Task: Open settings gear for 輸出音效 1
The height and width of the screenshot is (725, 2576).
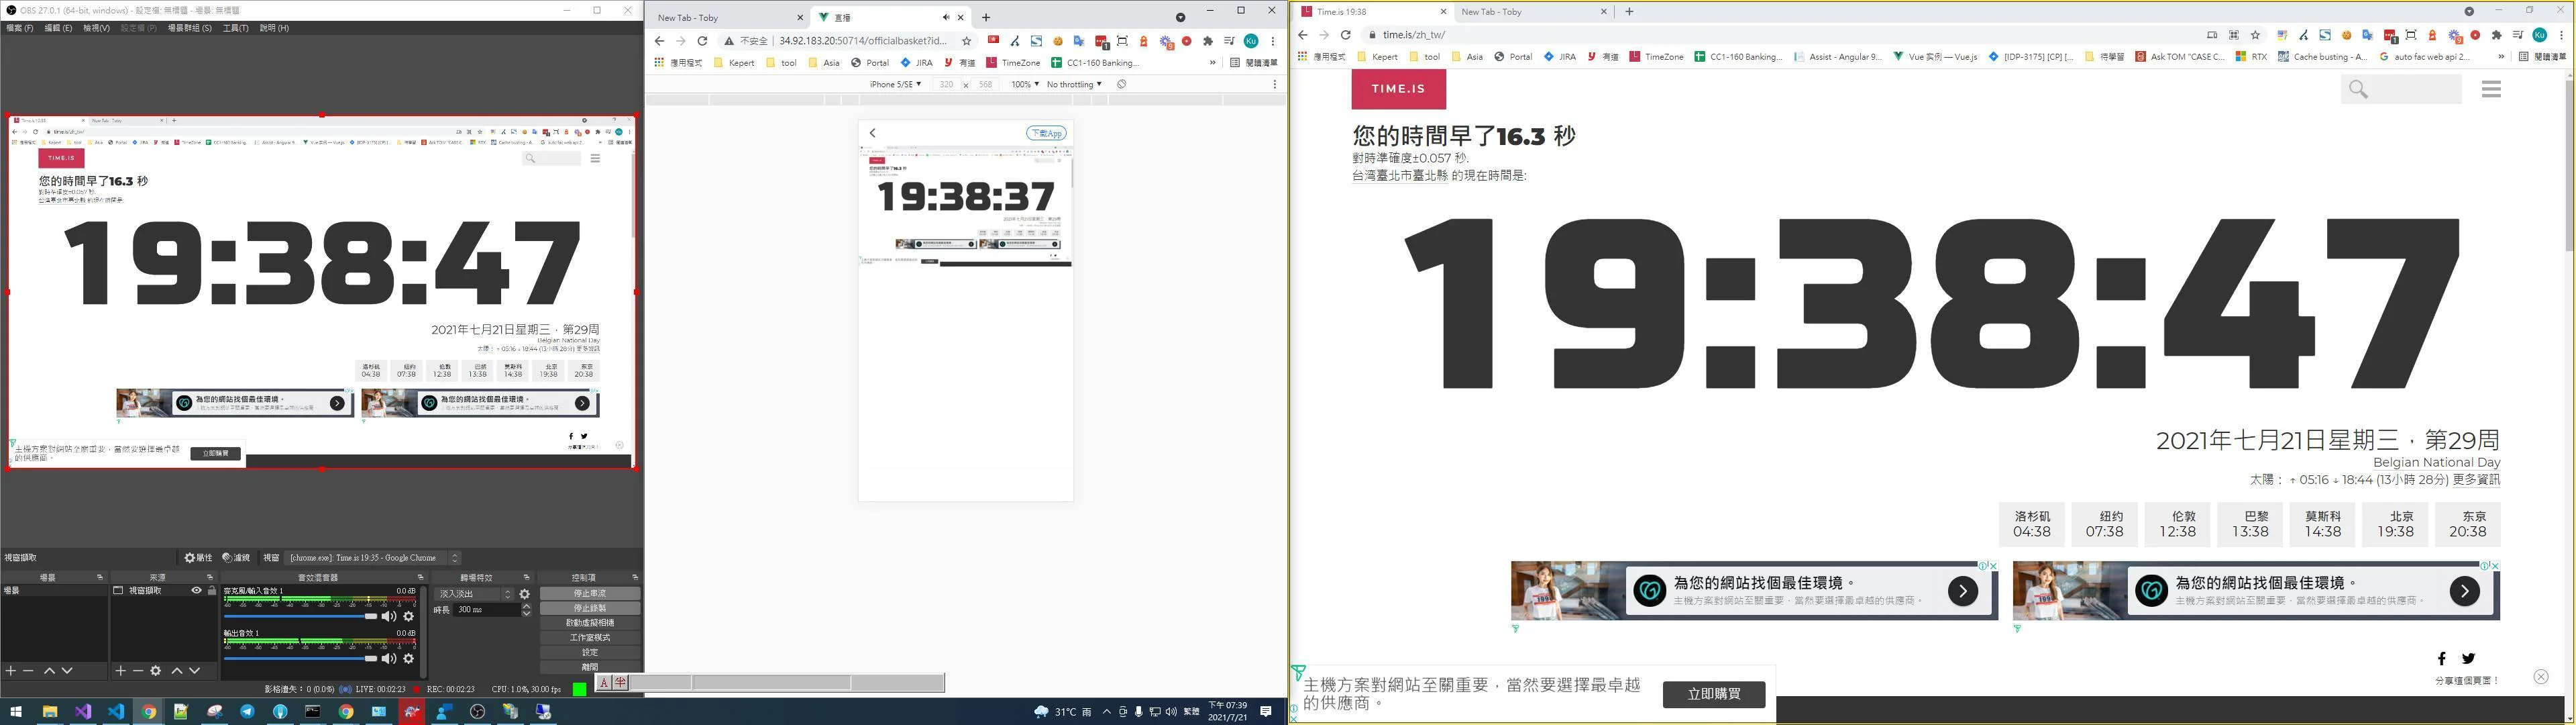Action: [408, 659]
